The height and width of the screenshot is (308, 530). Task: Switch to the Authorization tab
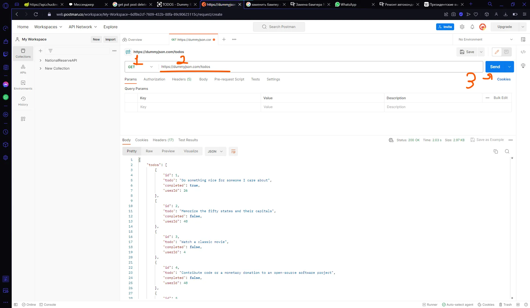click(154, 79)
